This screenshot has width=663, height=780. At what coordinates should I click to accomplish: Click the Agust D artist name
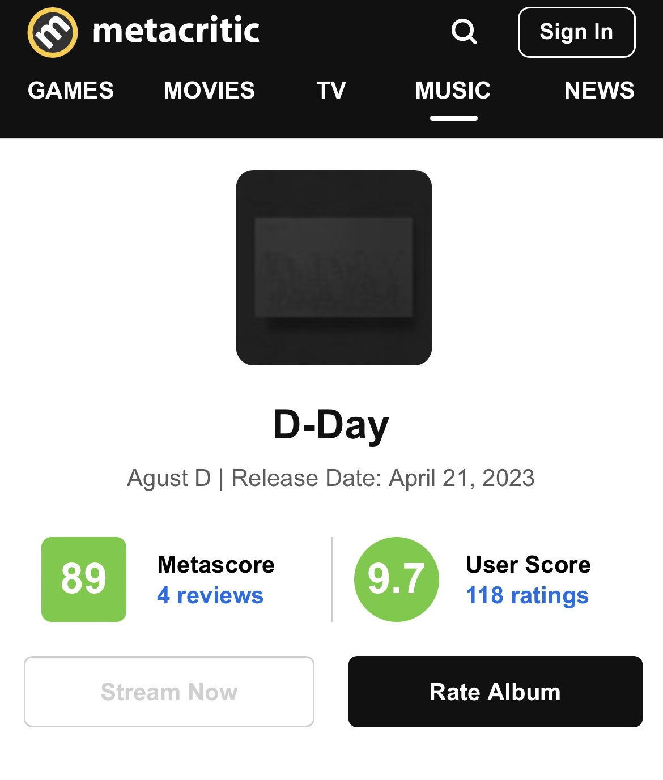click(169, 478)
